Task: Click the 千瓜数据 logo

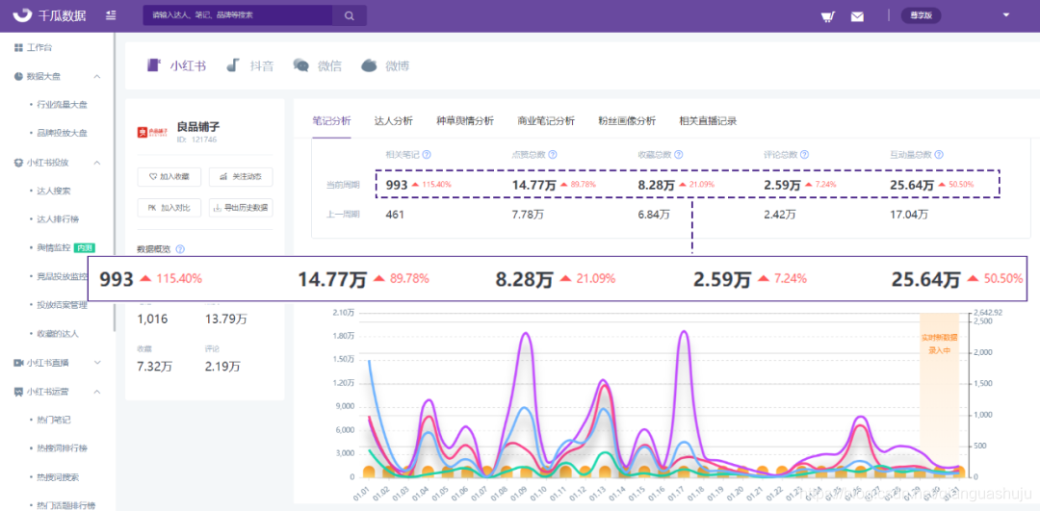Action: [50, 15]
